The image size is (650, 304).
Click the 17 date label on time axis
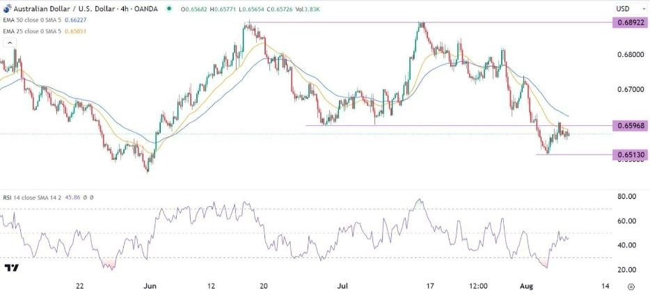tap(430, 286)
